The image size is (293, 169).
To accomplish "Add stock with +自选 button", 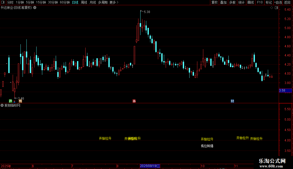I will pyautogui.click(x=278, y=2).
